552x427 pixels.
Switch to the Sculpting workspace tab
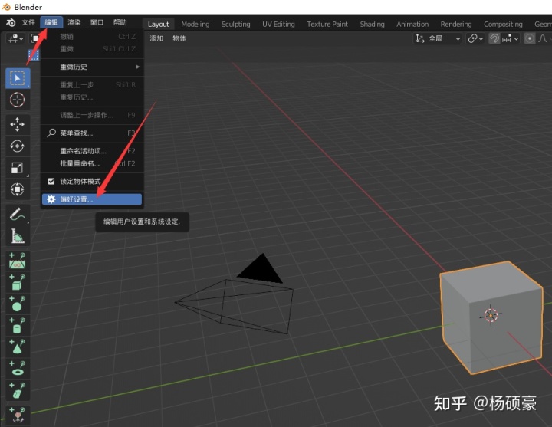[236, 24]
